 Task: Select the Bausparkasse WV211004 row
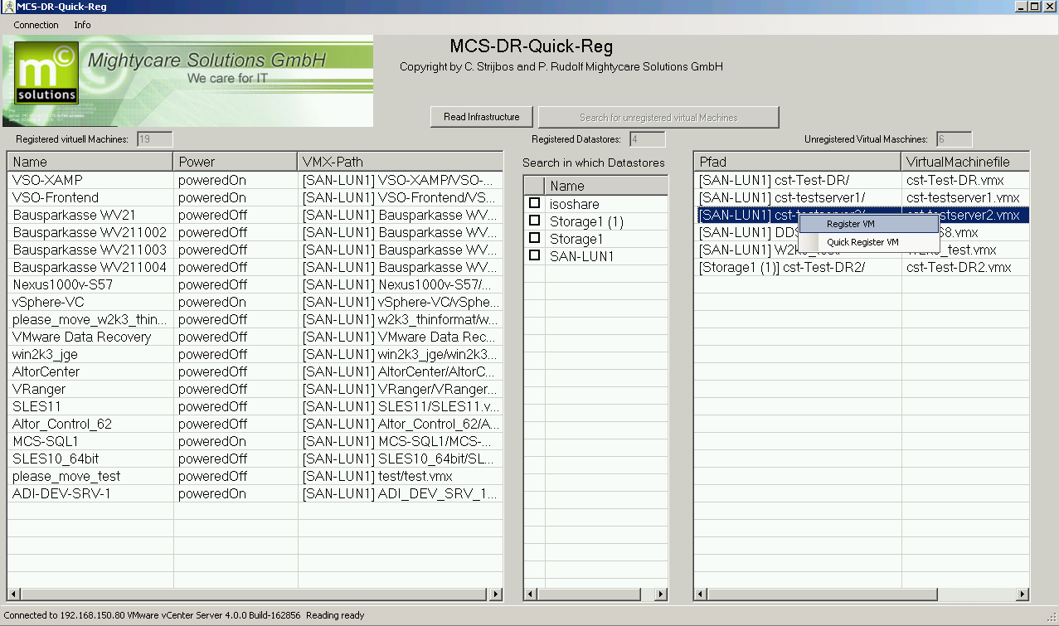pyautogui.click(x=255, y=267)
